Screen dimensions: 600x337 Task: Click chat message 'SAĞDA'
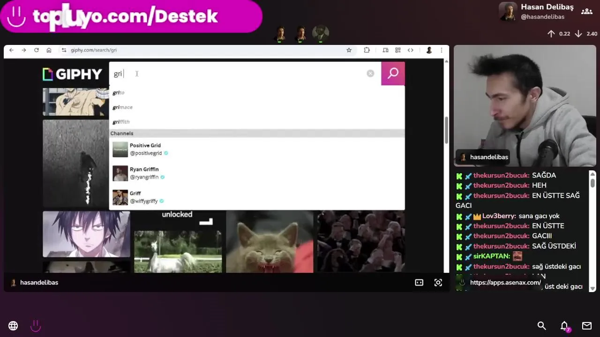544,176
